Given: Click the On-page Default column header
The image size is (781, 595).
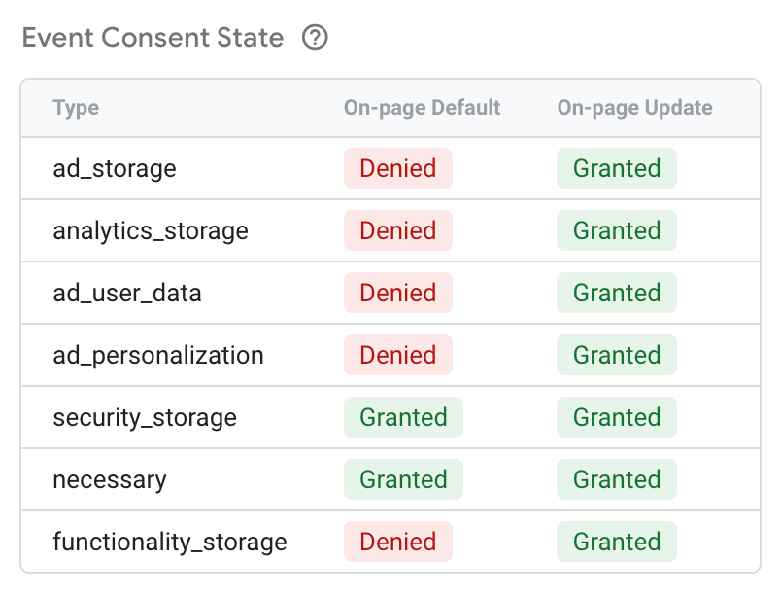Looking at the screenshot, I should [422, 108].
